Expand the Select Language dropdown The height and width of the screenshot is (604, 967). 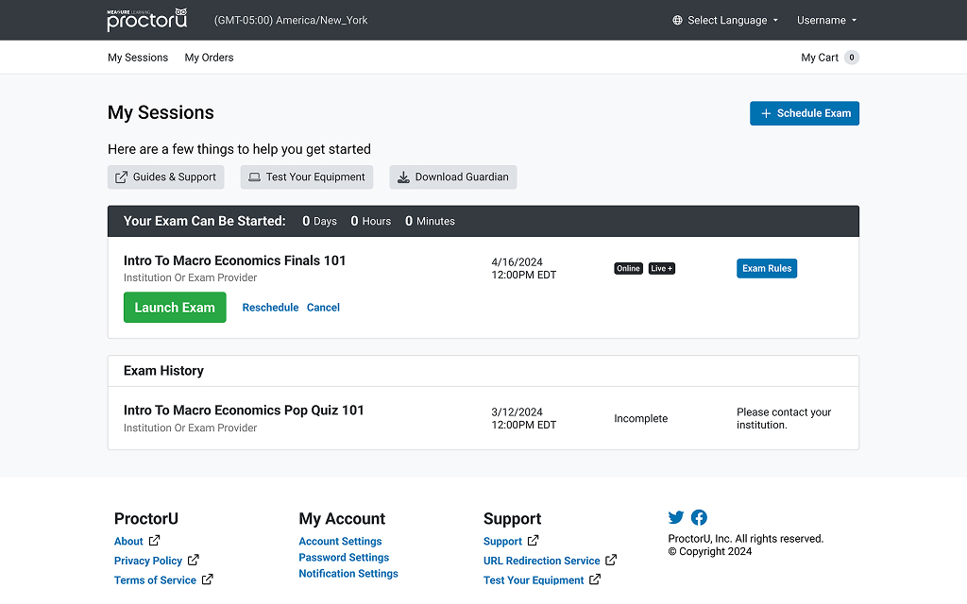[x=725, y=21]
